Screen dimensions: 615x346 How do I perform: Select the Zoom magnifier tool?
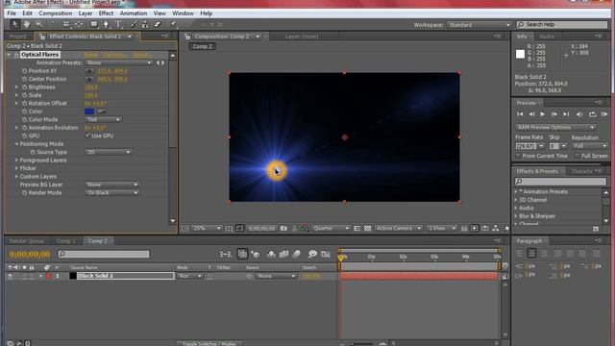pos(38,24)
